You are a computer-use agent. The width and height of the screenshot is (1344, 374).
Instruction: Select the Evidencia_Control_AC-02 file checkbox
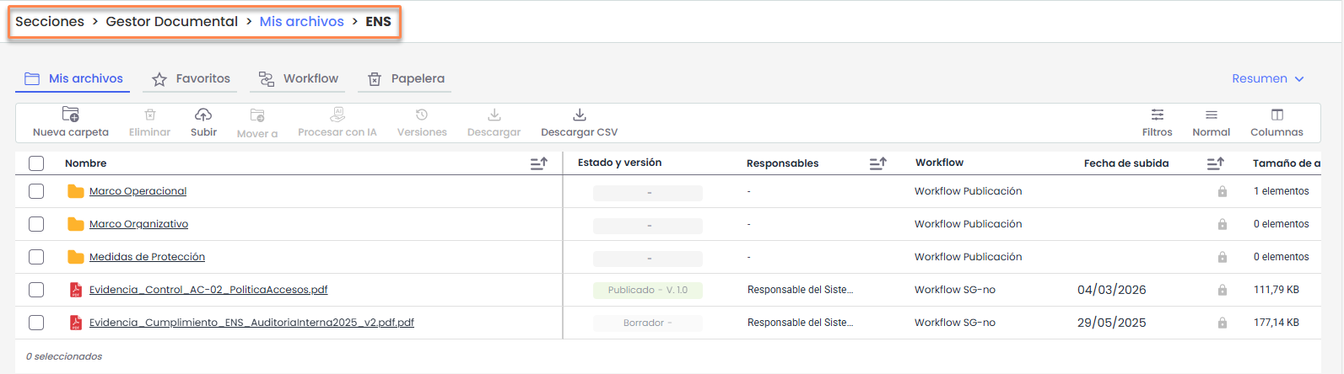tap(36, 290)
